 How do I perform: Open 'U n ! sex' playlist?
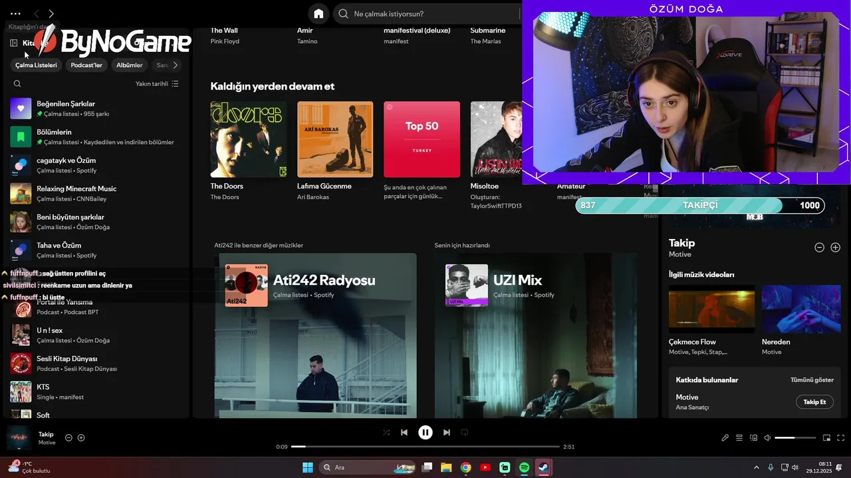(x=96, y=335)
